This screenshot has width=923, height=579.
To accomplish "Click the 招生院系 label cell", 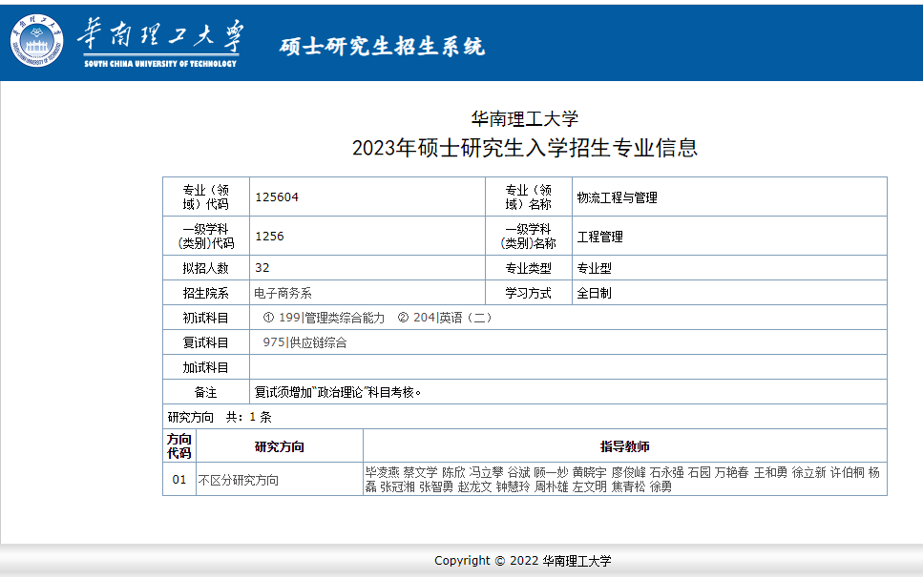I will pyautogui.click(x=206, y=293).
